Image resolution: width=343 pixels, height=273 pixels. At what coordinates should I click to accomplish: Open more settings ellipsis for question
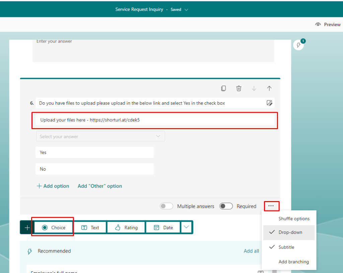click(x=271, y=206)
